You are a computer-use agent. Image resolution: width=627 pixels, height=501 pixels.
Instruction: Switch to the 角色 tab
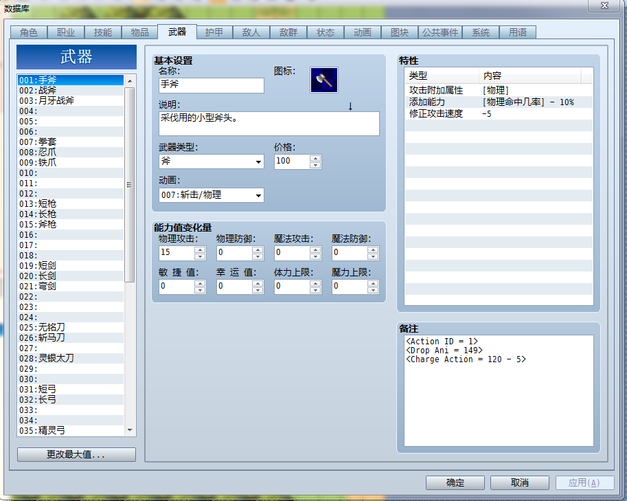click(29, 32)
